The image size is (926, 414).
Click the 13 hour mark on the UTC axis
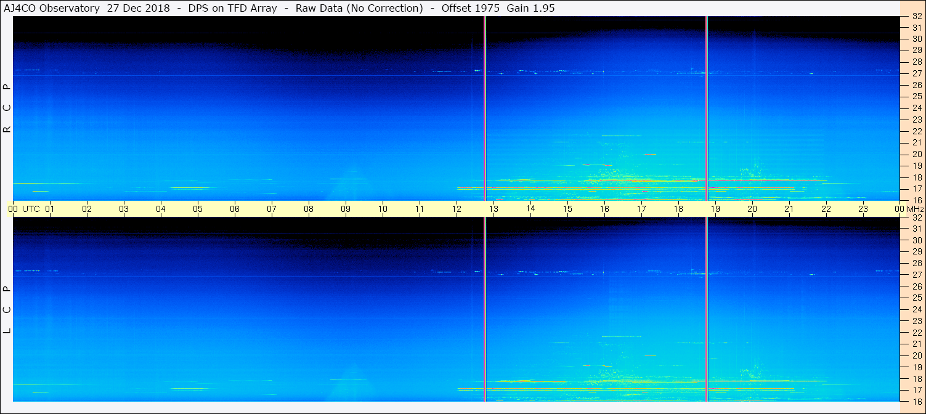pyautogui.click(x=493, y=209)
